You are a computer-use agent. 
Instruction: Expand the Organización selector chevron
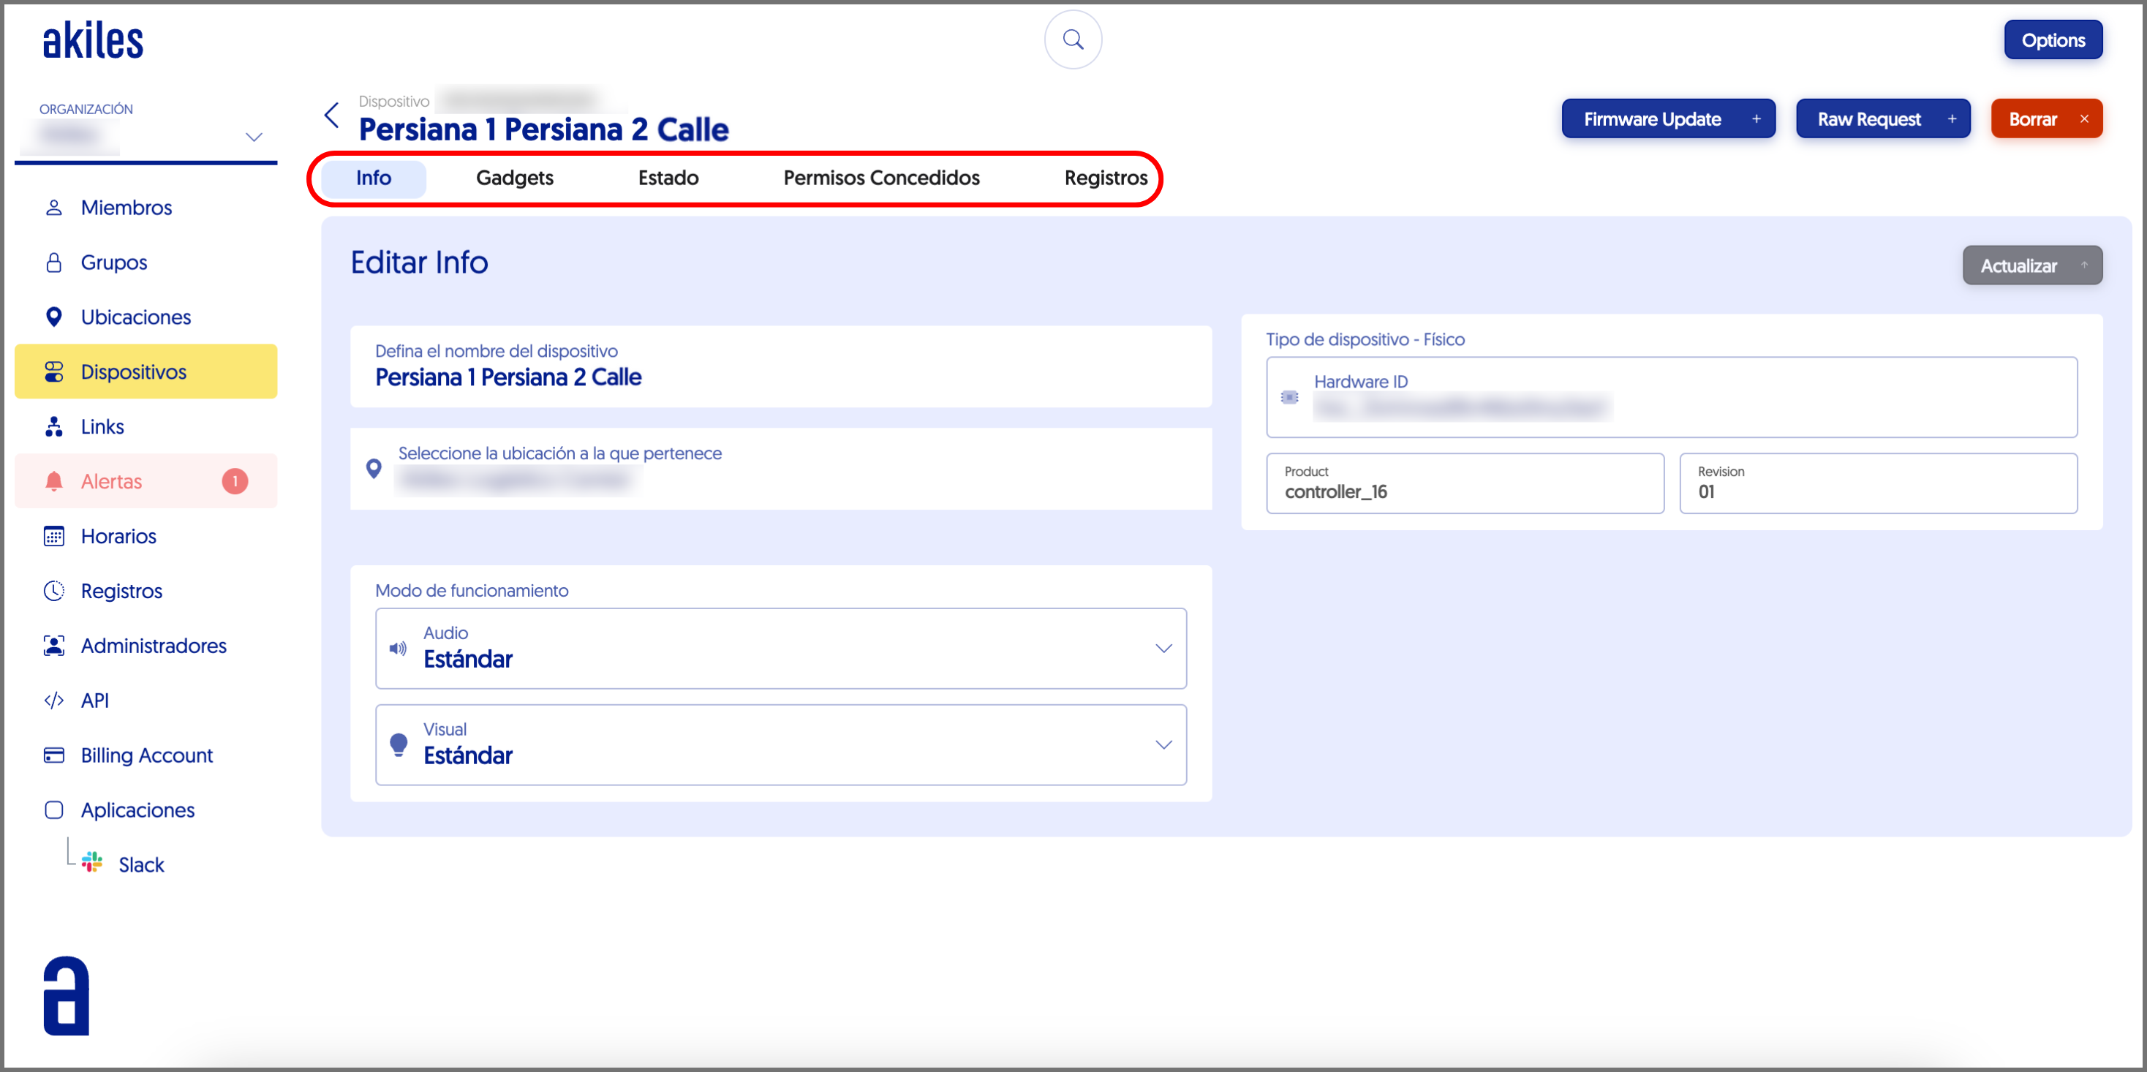(254, 137)
